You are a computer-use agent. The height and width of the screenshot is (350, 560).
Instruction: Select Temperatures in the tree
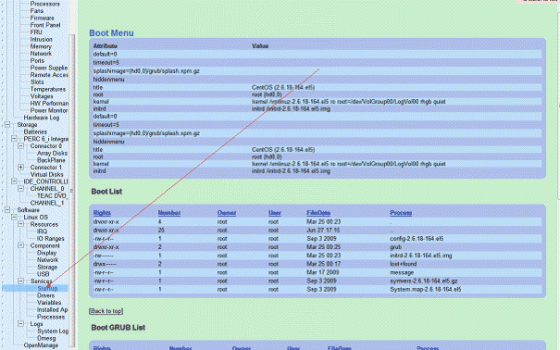click(x=48, y=89)
